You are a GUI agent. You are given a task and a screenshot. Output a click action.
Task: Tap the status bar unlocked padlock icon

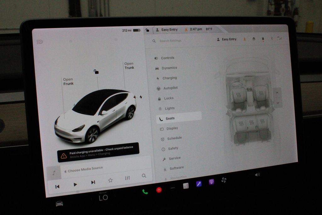click(147, 30)
